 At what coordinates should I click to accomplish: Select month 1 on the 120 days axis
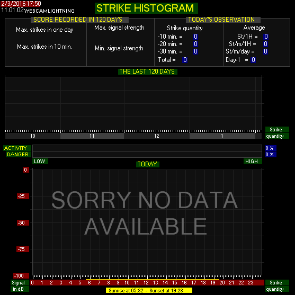coord(222,136)
